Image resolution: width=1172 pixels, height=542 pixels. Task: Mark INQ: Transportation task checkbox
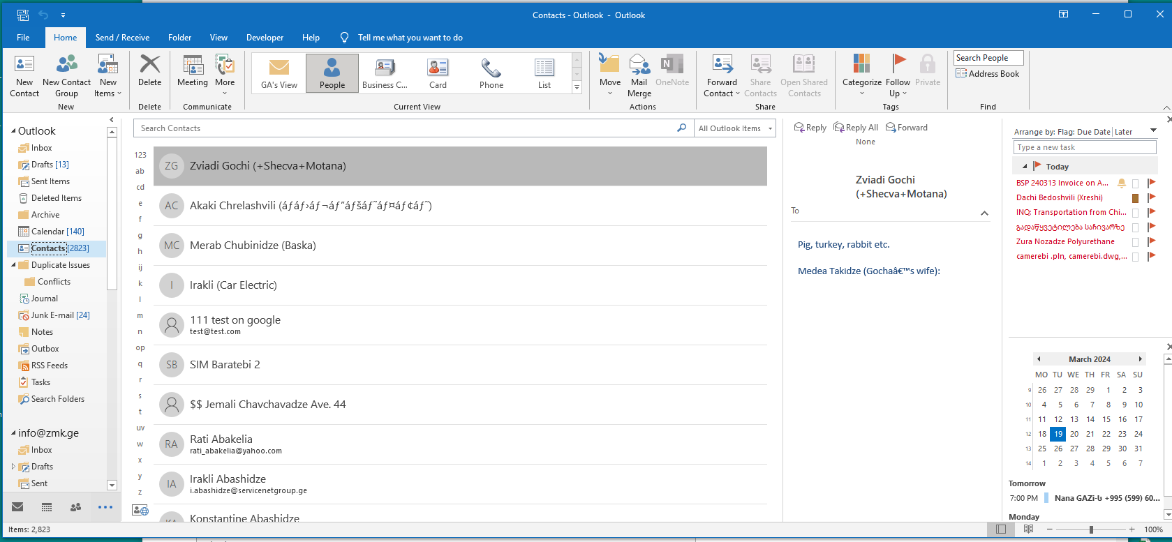pos(1135,213)
